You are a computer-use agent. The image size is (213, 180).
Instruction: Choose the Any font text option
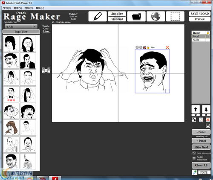[117, 14]
